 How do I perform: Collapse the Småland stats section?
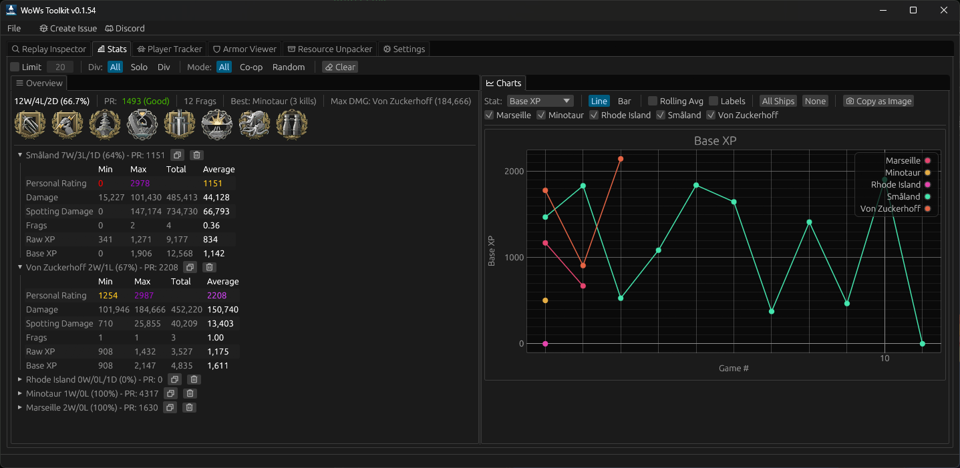pyautogui.click(x=20, y=154)
